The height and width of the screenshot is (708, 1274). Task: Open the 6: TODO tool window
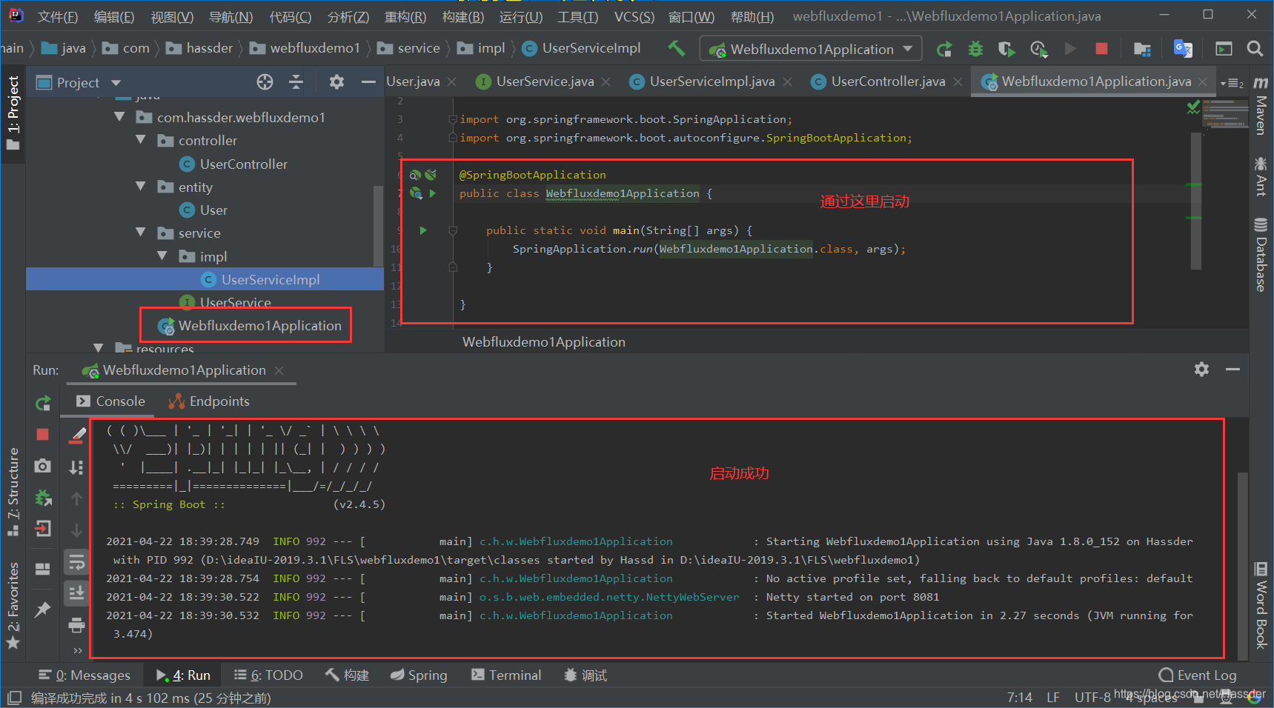(268, 675)
